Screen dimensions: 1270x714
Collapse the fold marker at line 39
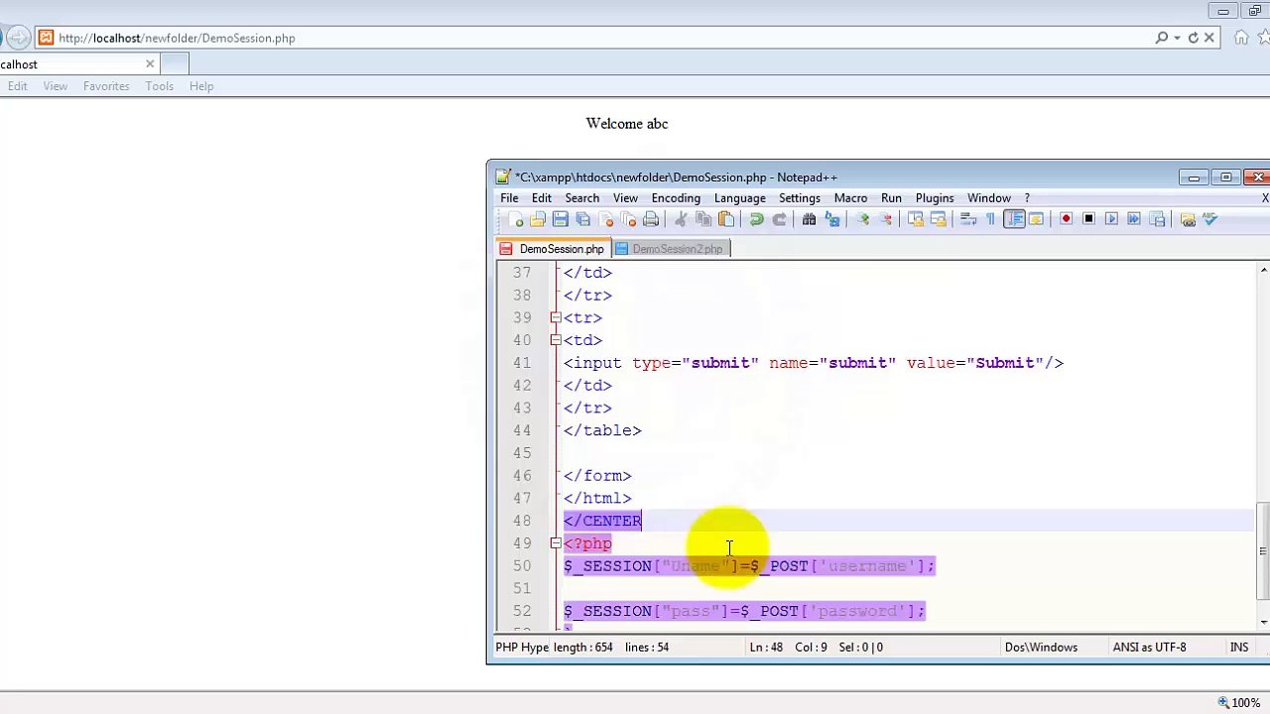click(x=556, y=317)
